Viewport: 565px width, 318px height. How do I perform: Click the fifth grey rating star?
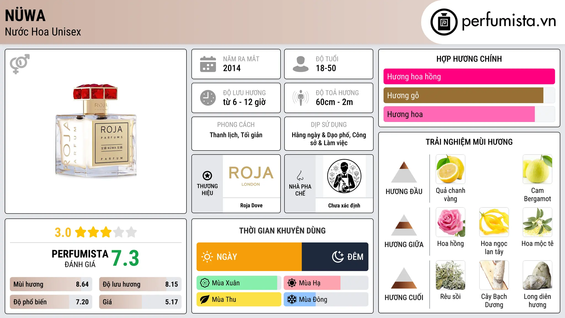click(131, 232)
